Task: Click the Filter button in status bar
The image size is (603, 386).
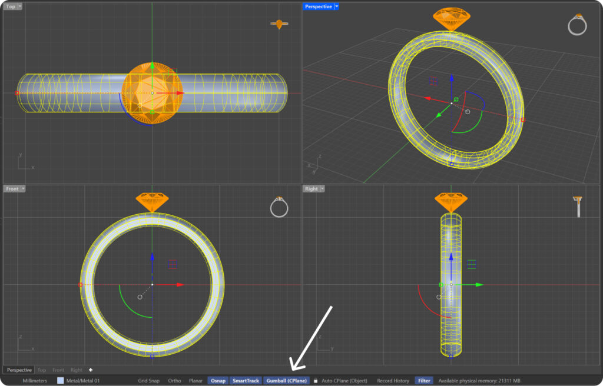Action: [424, 381]
